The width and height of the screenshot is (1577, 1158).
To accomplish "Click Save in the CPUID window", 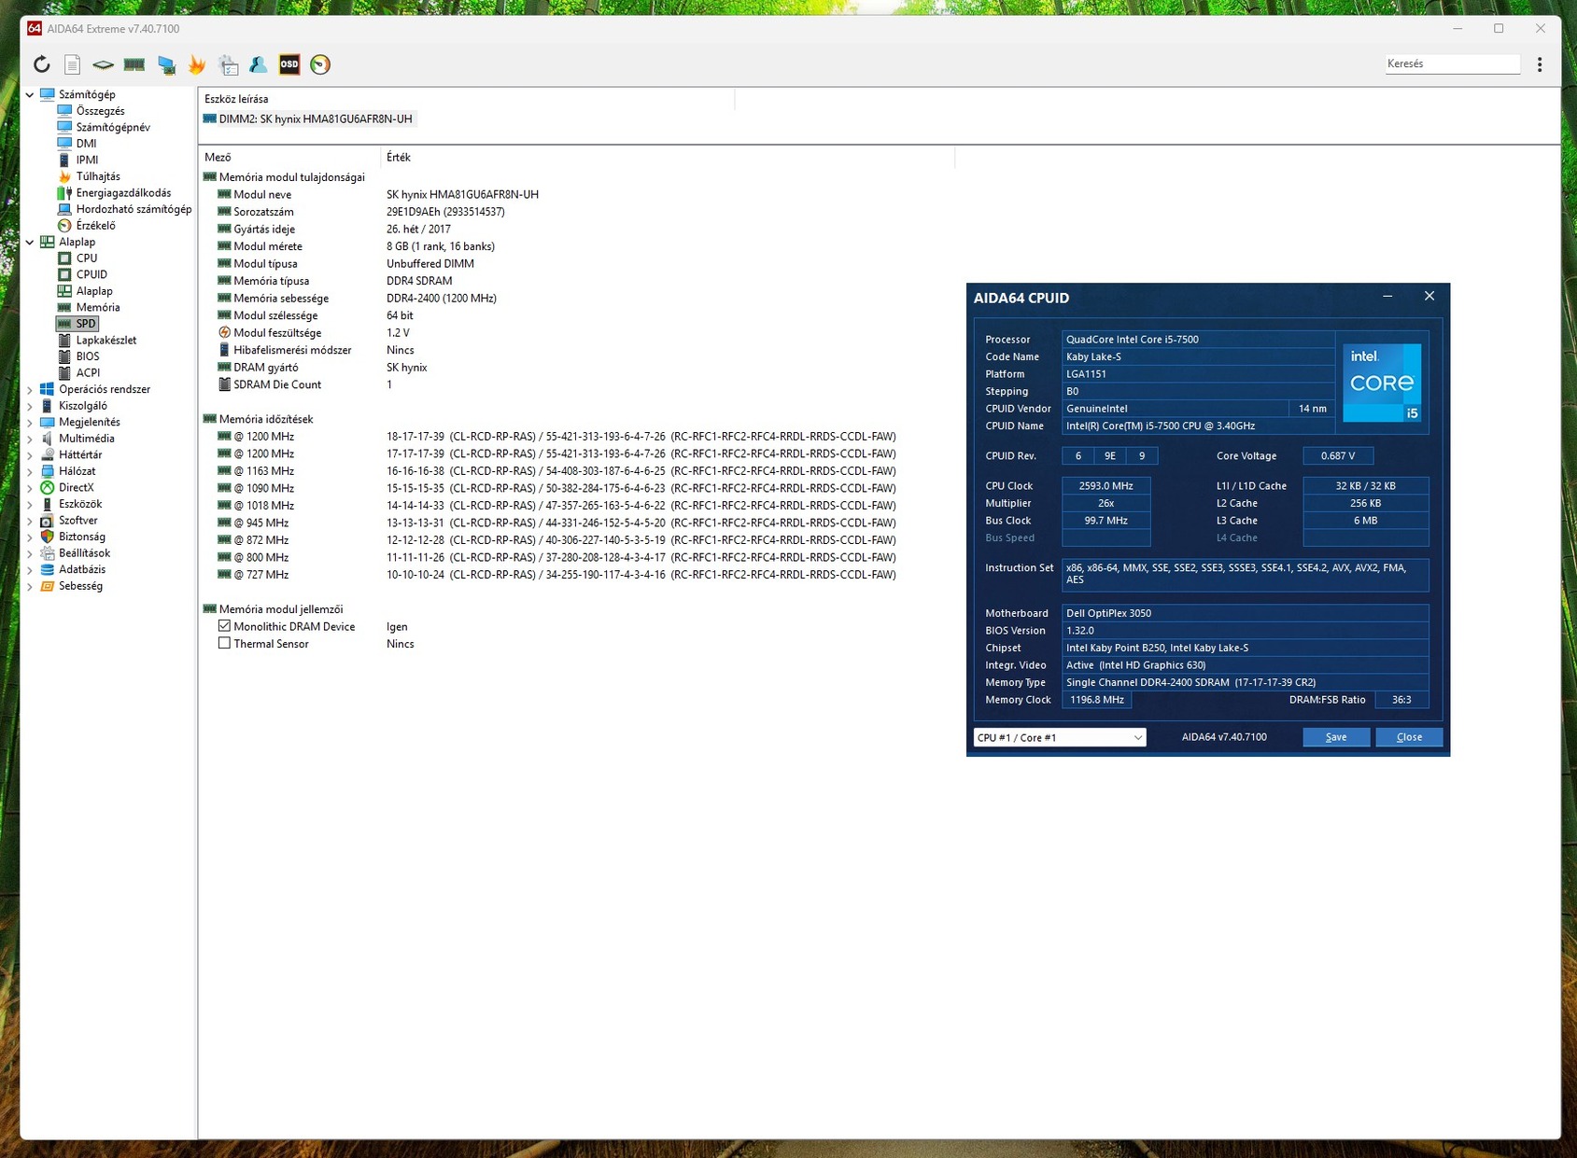I will point(1336,737).
